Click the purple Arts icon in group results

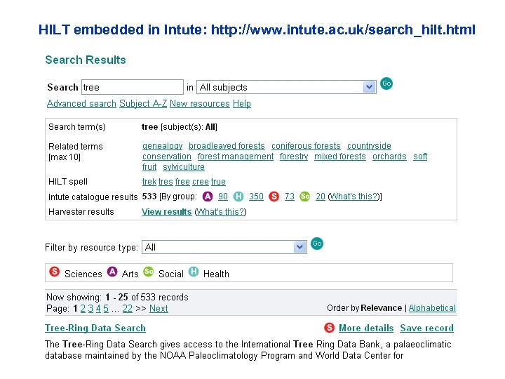click(208, 197)
